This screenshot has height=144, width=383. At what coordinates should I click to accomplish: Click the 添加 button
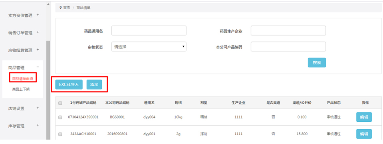(x=94, y=85)
